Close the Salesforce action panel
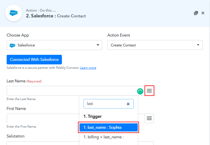210x145 pixels. (x=203, y=13)
